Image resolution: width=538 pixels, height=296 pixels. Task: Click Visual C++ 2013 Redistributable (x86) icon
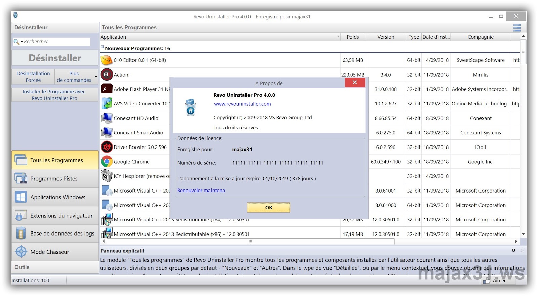click(x=107, y=233)
